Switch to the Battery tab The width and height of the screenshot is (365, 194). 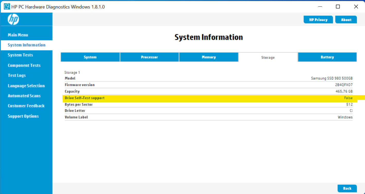click(x=327, y=57)
